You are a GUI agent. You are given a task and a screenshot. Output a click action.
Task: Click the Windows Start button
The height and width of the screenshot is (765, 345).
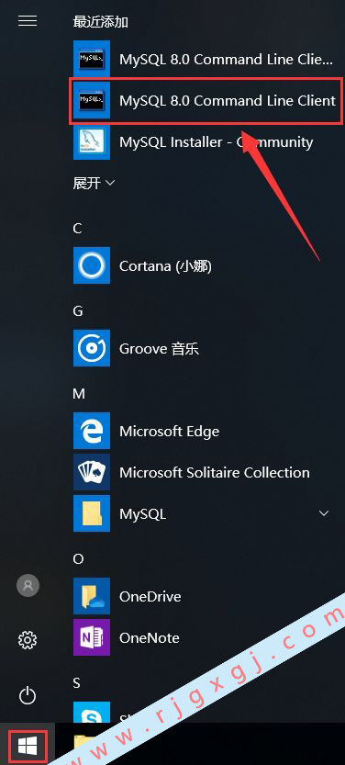point(28,745)
